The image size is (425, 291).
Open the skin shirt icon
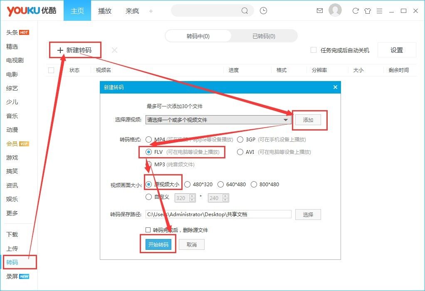coord(367,11)
